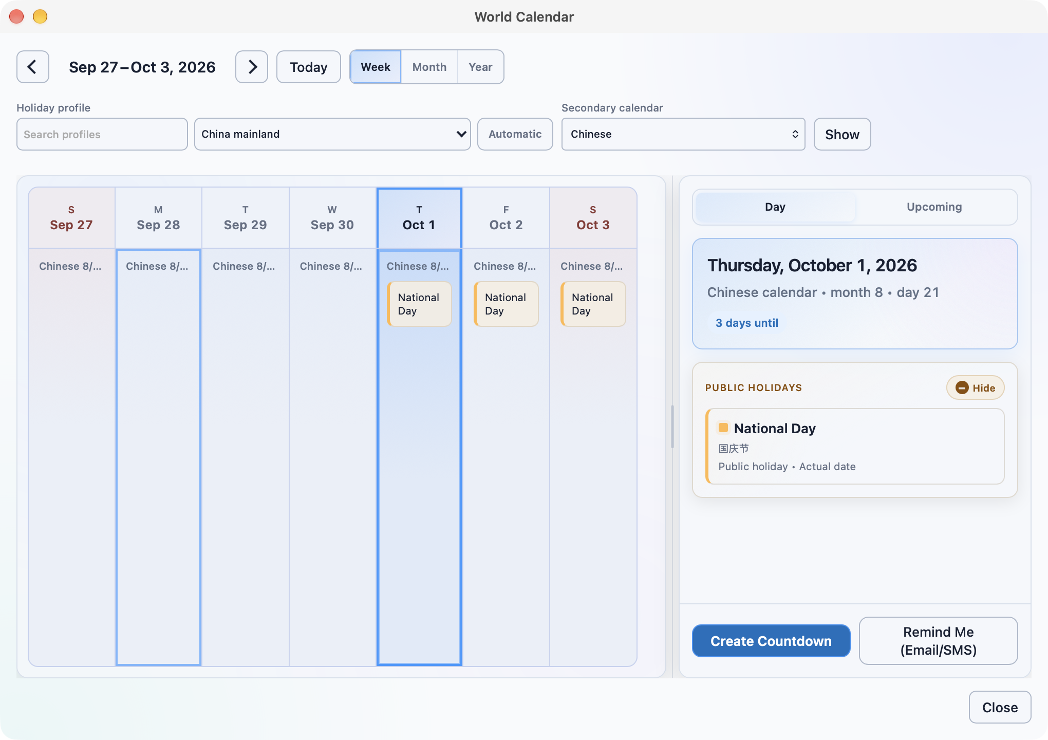
Task: Click the 国庆节 native name text
Action: pyautogui.click(x=734, y=448)
